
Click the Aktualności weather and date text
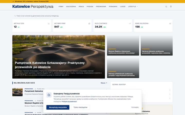[32, 2]
